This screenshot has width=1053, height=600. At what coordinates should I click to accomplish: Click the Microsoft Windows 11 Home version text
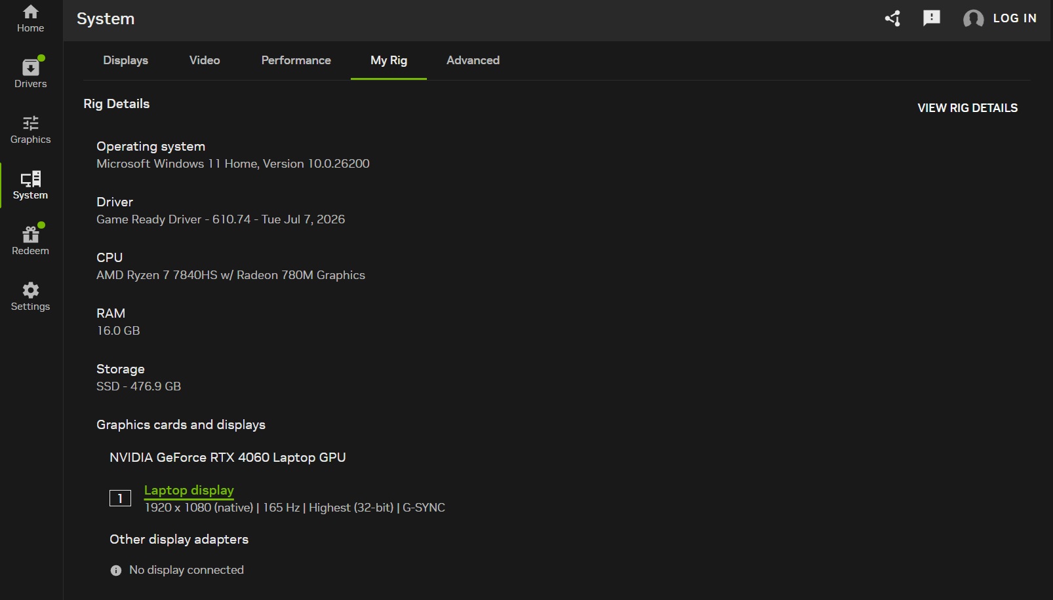tap(233, 164)
